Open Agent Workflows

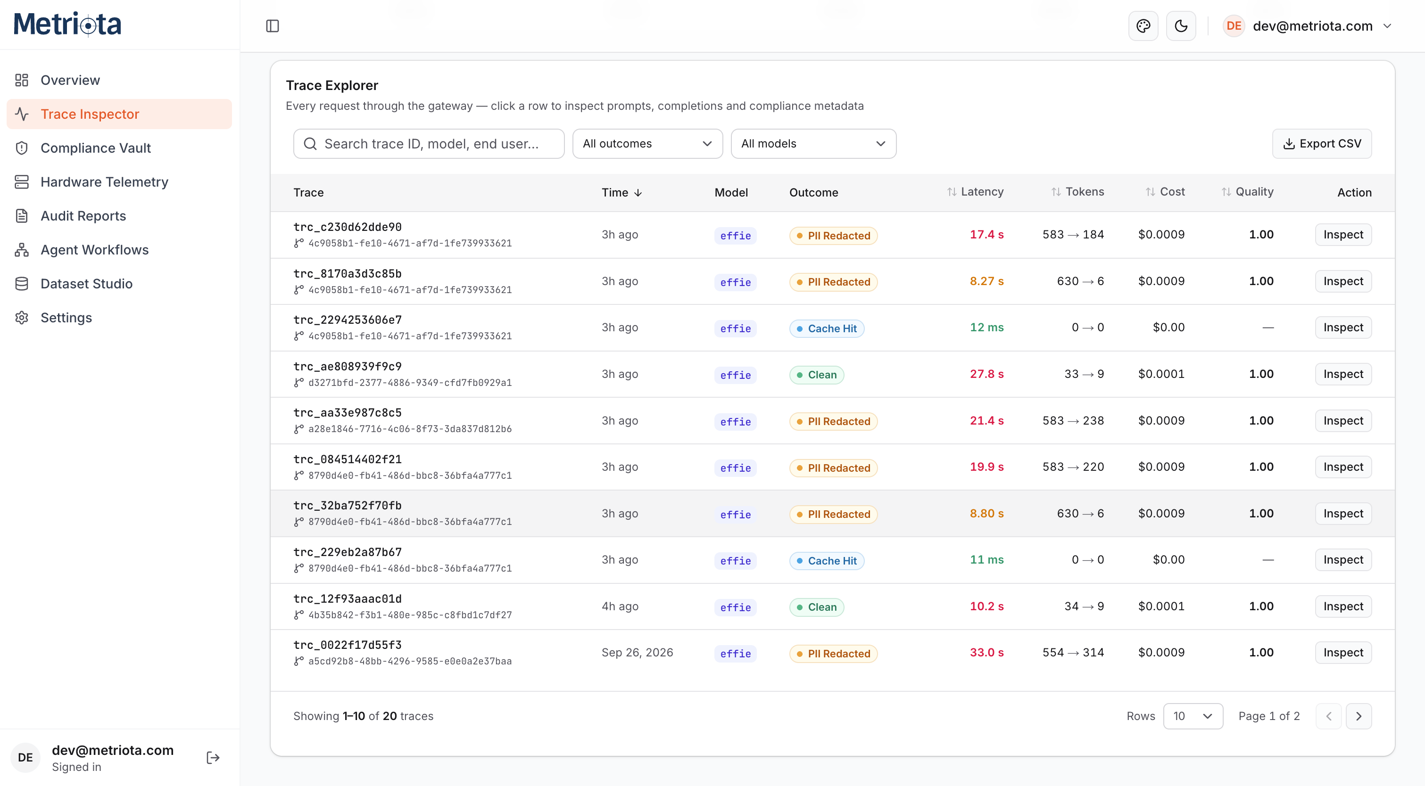pyautogui.click(x=119, y=250)
